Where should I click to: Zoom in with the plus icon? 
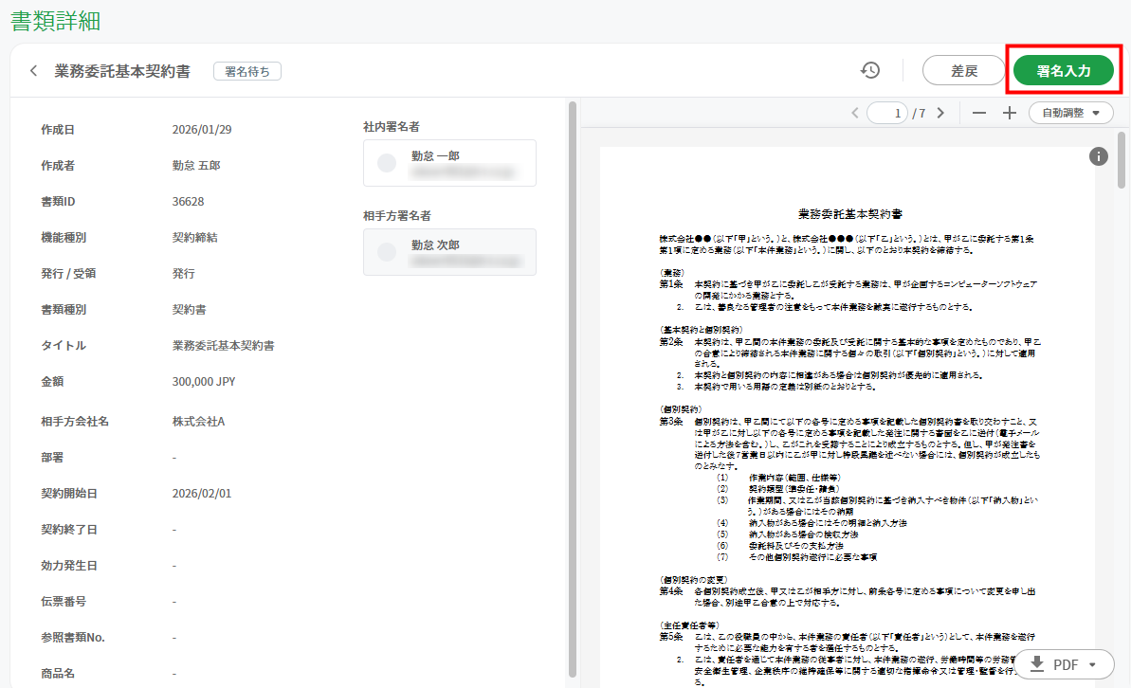[1009, 113]
